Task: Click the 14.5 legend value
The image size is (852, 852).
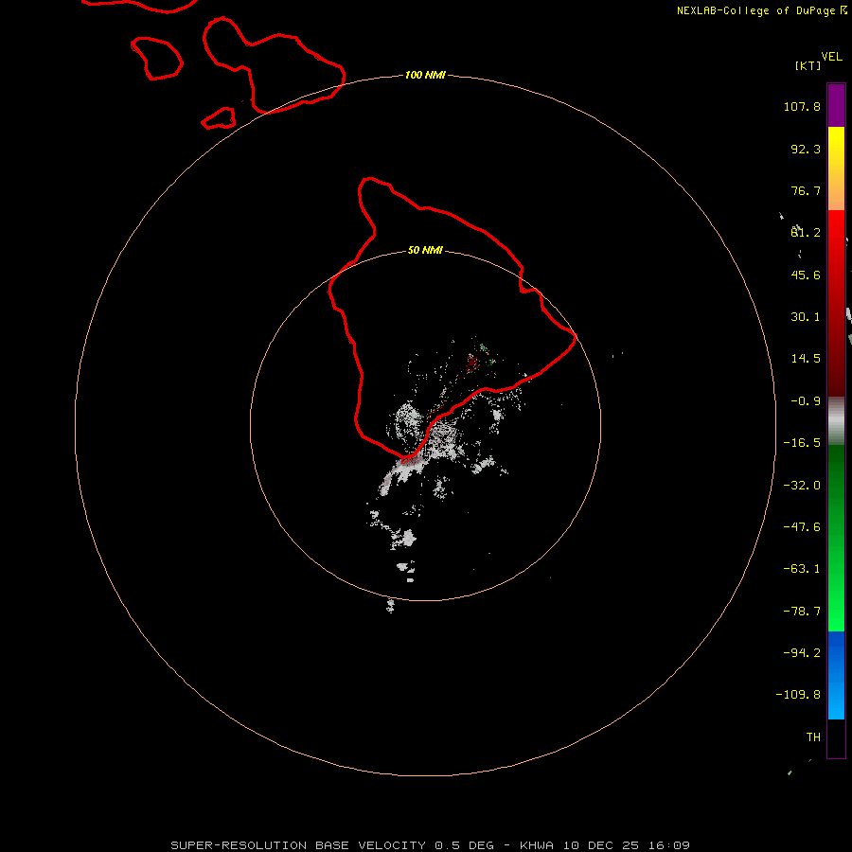Action: coord(806,359)
